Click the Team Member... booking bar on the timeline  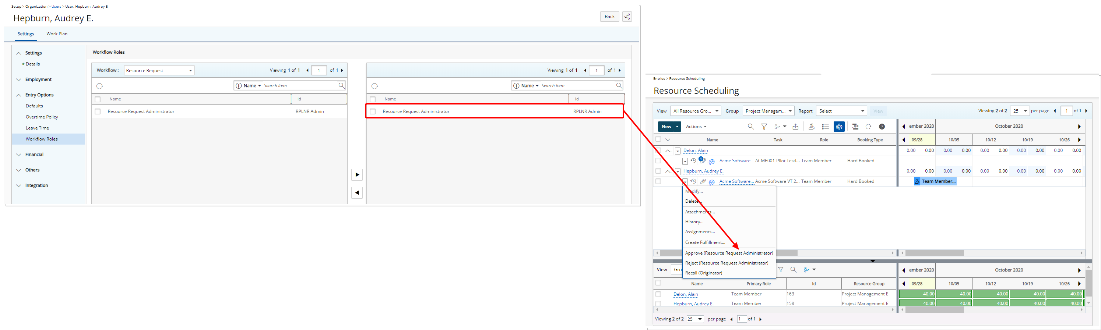tap(935, 181)
